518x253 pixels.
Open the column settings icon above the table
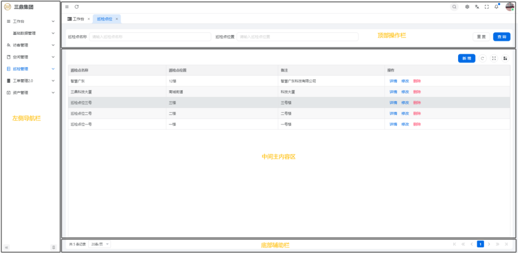point(505,59)
